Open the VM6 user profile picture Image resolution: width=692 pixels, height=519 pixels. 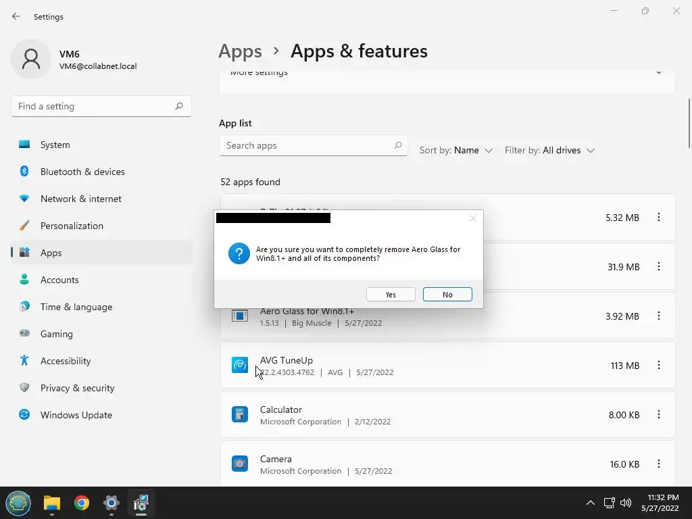tap(31, 59)
